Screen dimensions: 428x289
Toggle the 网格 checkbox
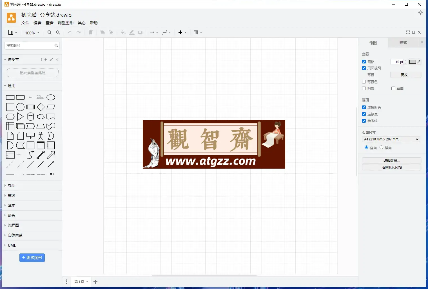tap(364, 61)
